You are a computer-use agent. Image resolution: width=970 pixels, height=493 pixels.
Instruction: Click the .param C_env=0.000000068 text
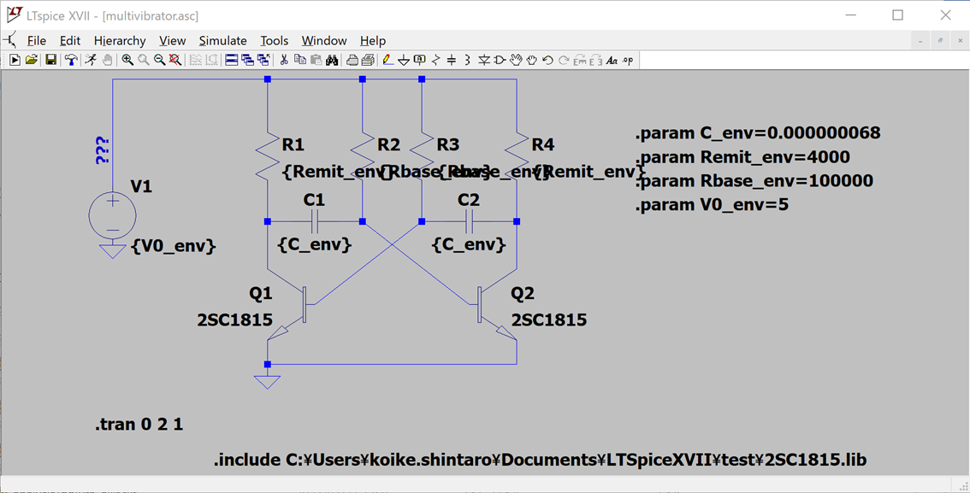pyautogui.click(x=758, y=133)
